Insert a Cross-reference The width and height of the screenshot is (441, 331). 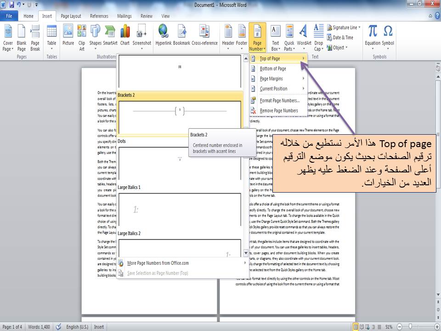204,35
